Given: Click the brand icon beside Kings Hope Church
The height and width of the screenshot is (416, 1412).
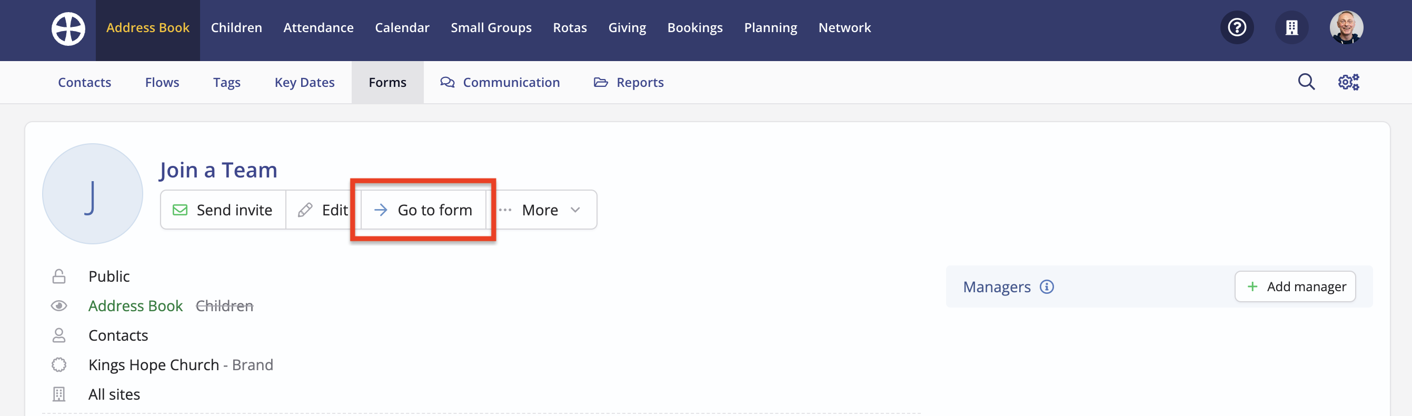Looking at the screenshot, I should click(x=59, y=364).
